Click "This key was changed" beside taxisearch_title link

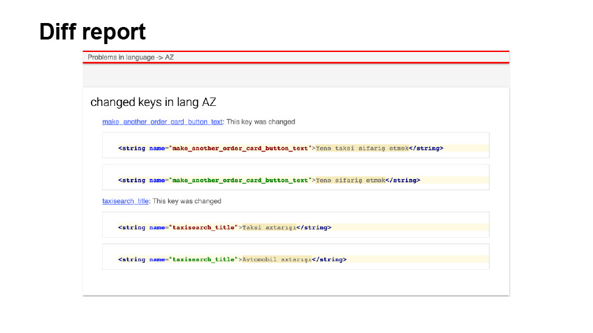point(186,201)
